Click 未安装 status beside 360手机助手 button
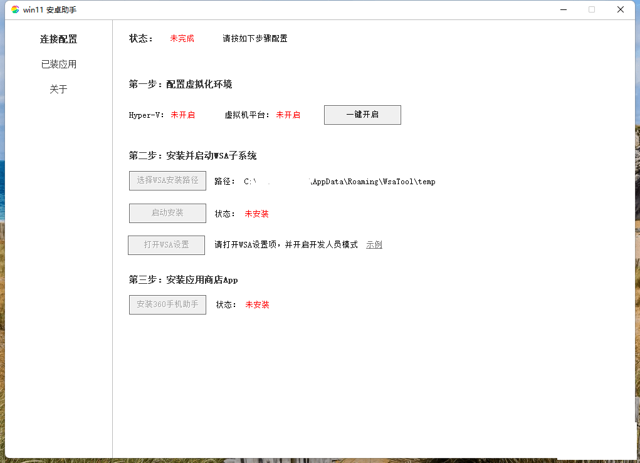This screenshot has width=640, height=463. 257,305
